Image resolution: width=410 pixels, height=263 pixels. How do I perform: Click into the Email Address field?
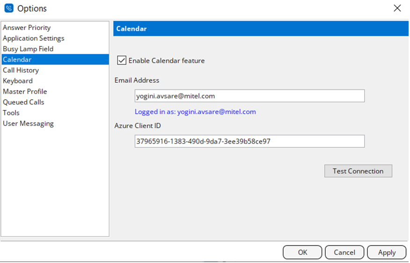249,96
